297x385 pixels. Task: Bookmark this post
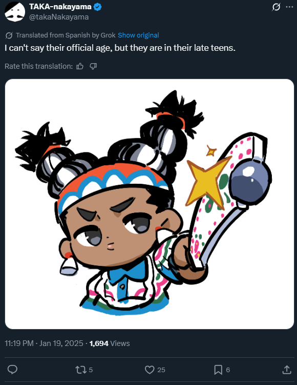click(x=218, y=370)
